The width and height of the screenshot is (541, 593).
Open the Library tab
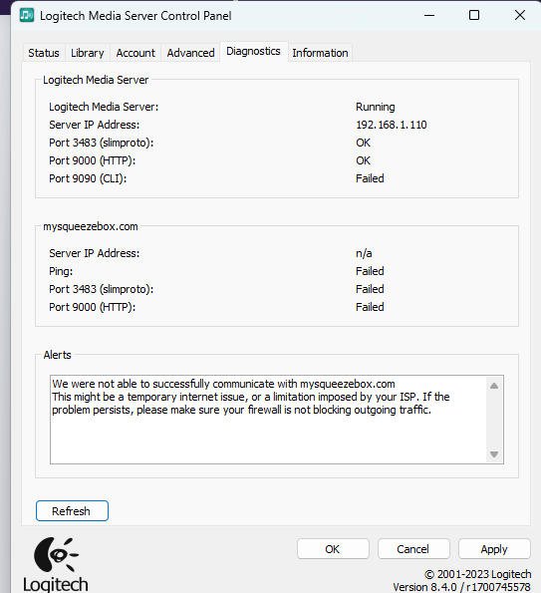[x=88, y=53]
